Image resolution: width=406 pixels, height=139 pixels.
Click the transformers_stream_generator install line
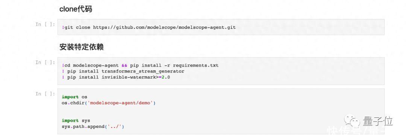coord(123,71)
